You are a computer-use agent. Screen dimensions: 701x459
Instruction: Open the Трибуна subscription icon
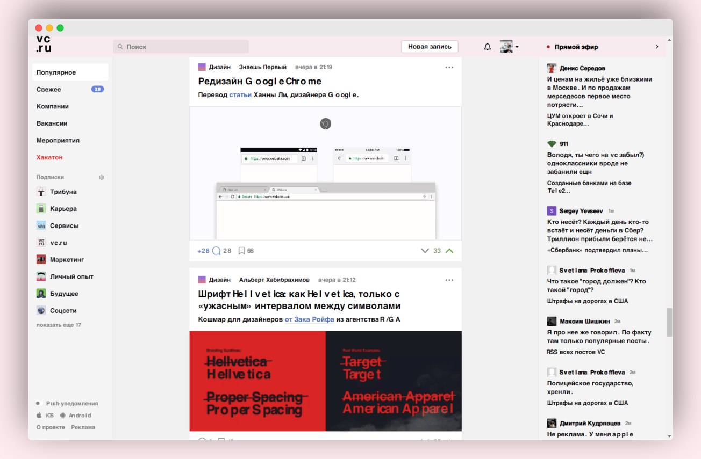tap(41, 192)
